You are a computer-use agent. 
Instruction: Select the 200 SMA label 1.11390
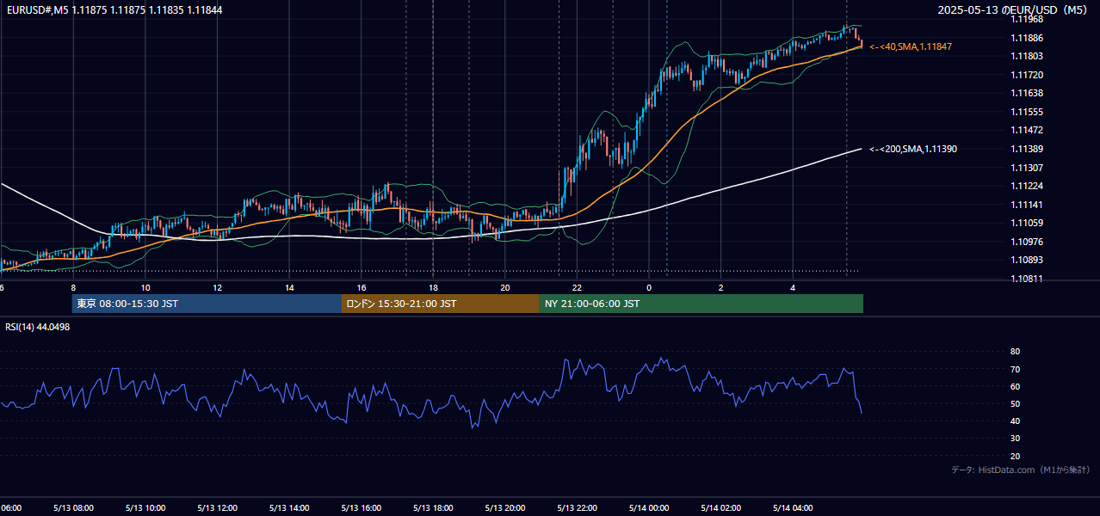[x=912, y=149]
